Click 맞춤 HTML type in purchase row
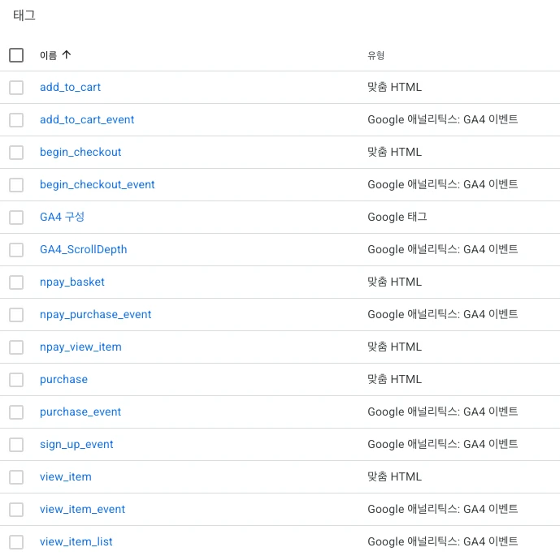 [395, 379]
